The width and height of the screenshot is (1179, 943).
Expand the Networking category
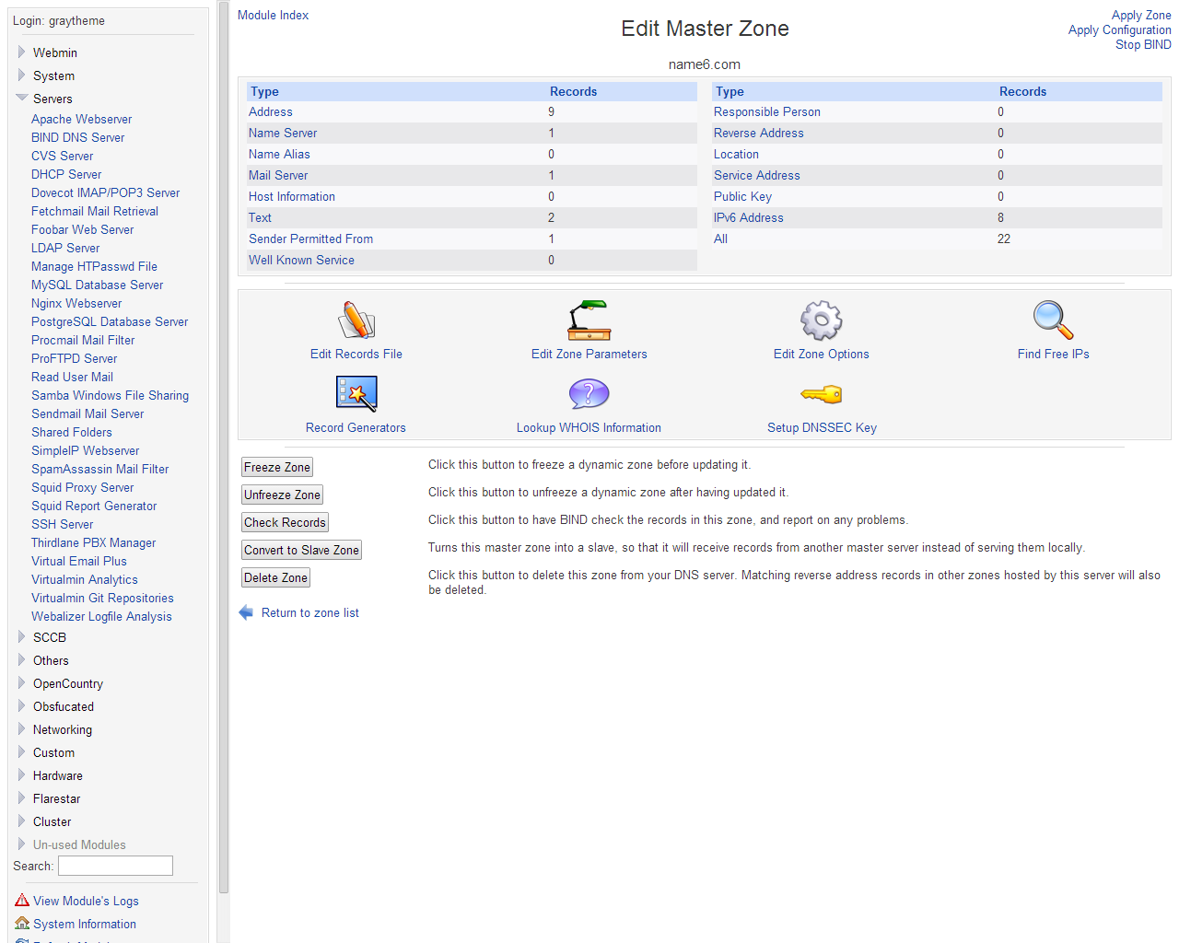coord(22,729)
